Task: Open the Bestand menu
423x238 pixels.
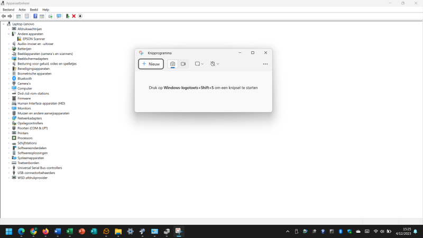Action: click(8, 10)
